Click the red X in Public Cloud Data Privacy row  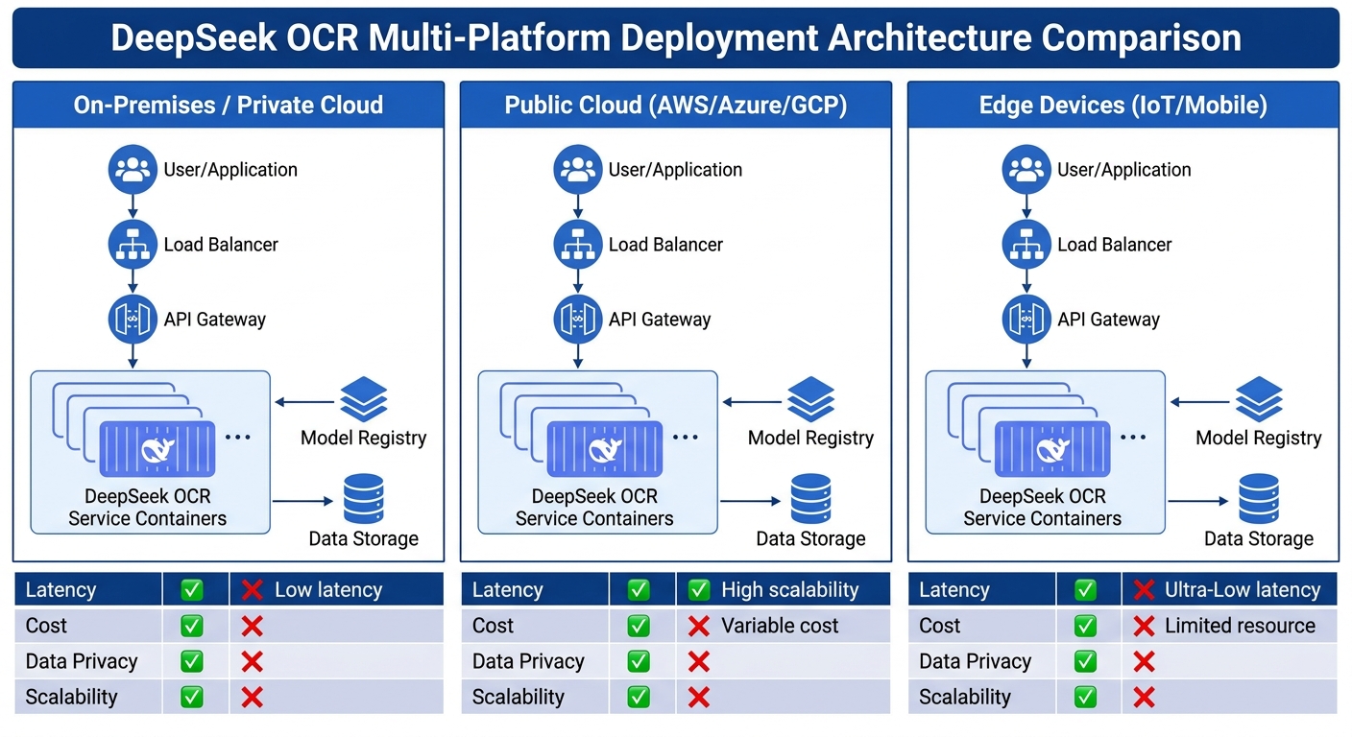pos(699,661)
